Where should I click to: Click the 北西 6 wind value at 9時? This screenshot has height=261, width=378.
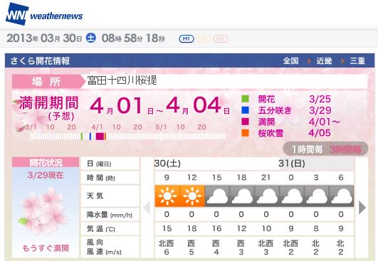tap(167, 247)
